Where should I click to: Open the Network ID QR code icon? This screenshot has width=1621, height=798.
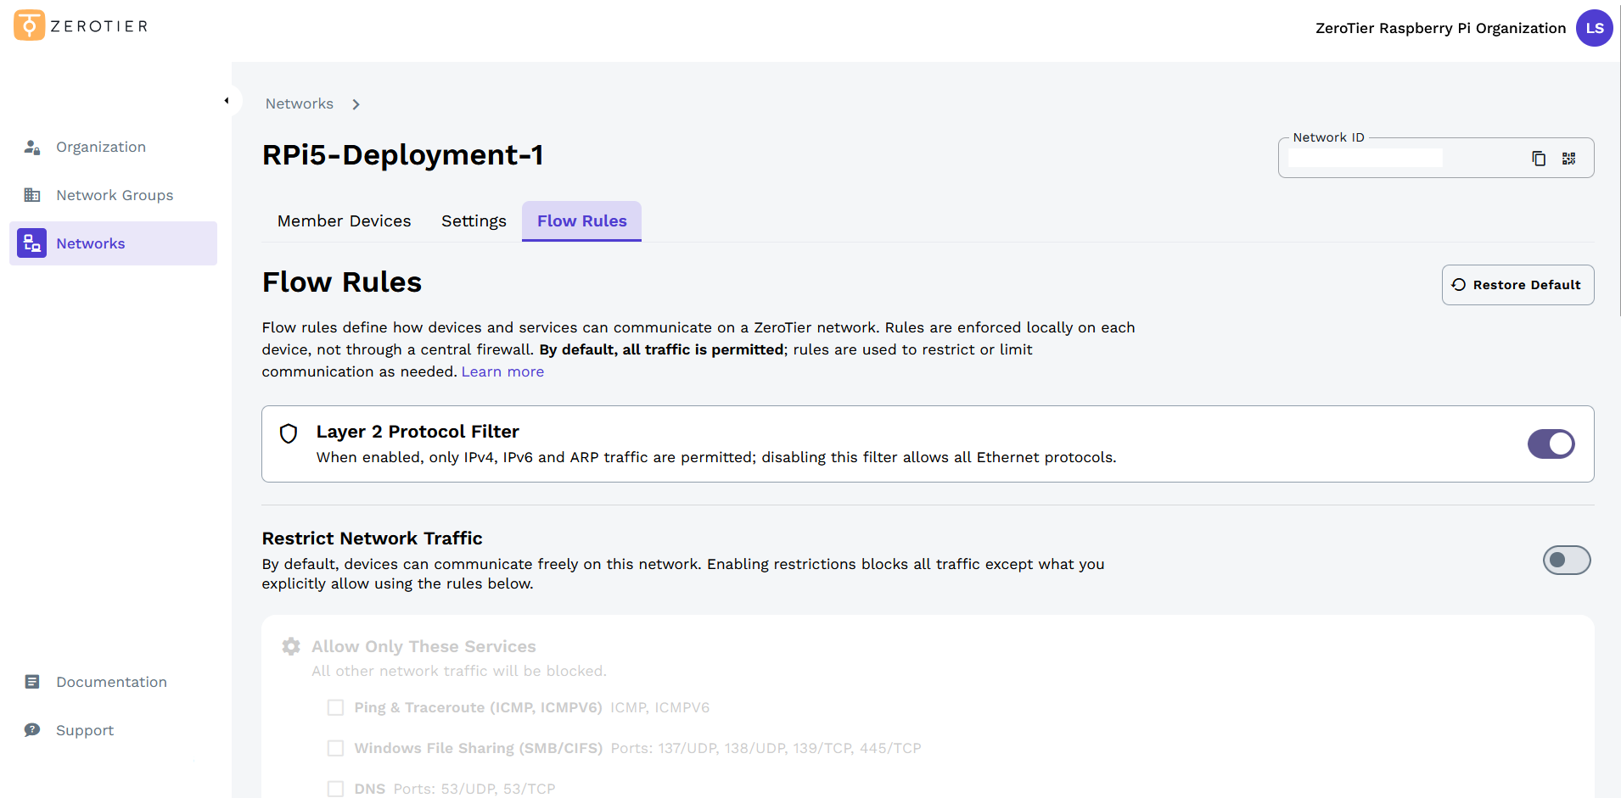(1568, 158)
